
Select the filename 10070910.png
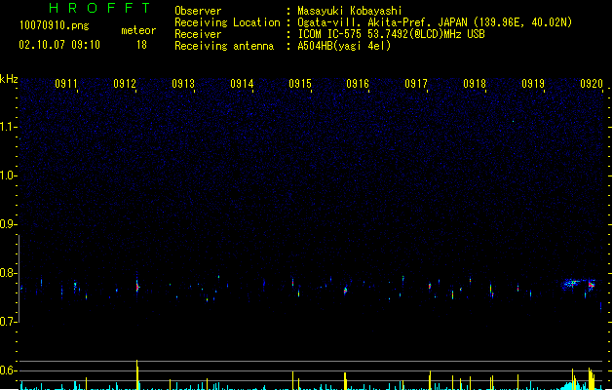click(54, 25)
